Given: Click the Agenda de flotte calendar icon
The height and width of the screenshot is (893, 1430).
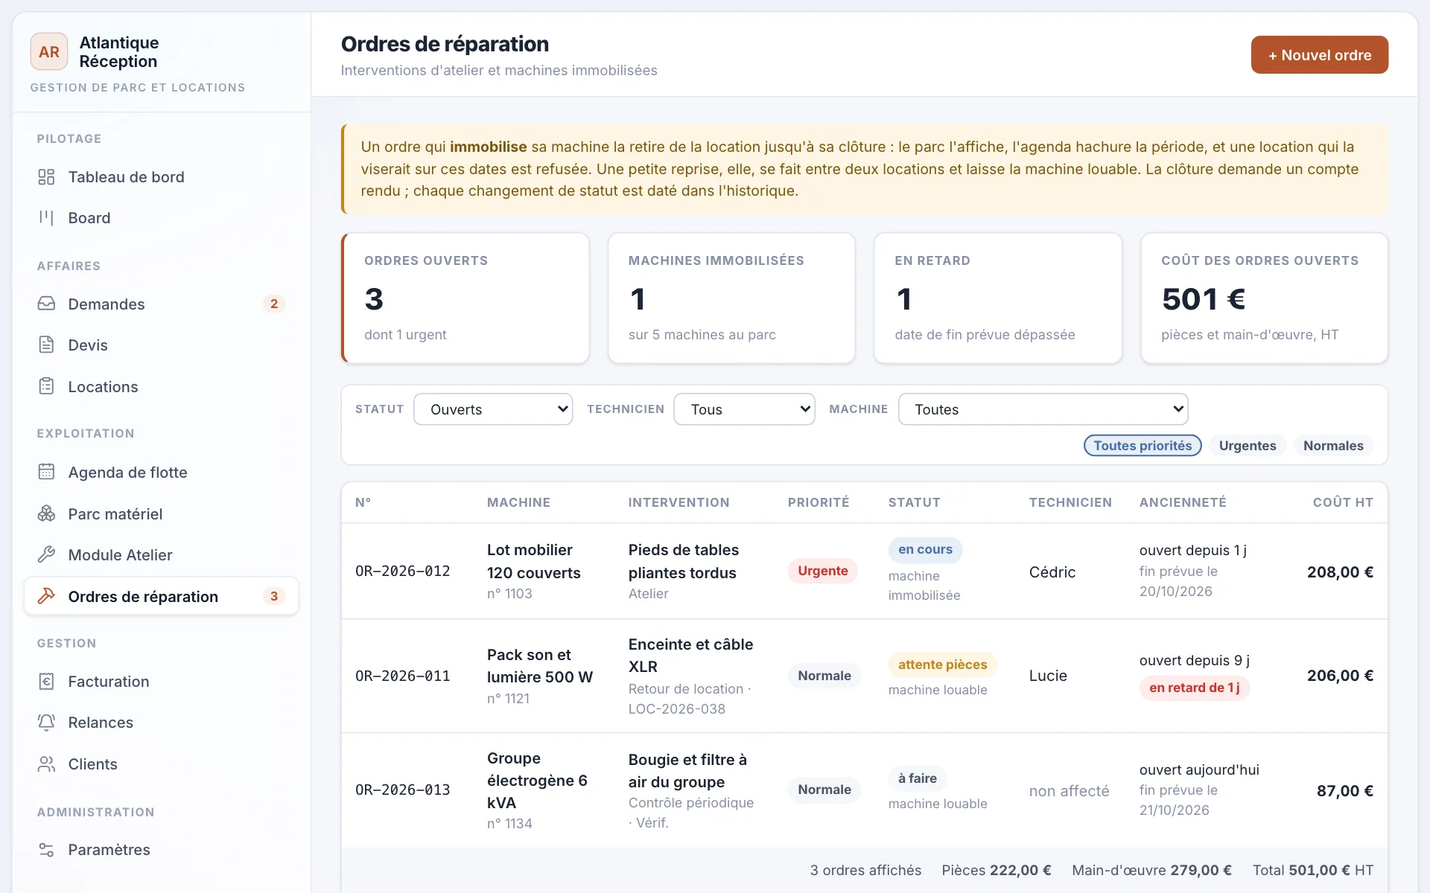Looking at the screenshot, I should point(46,472).
